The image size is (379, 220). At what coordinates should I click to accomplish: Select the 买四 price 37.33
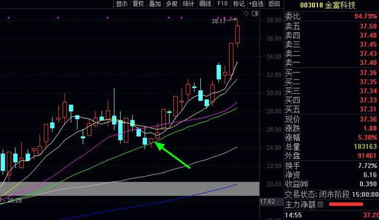point(368,100)
